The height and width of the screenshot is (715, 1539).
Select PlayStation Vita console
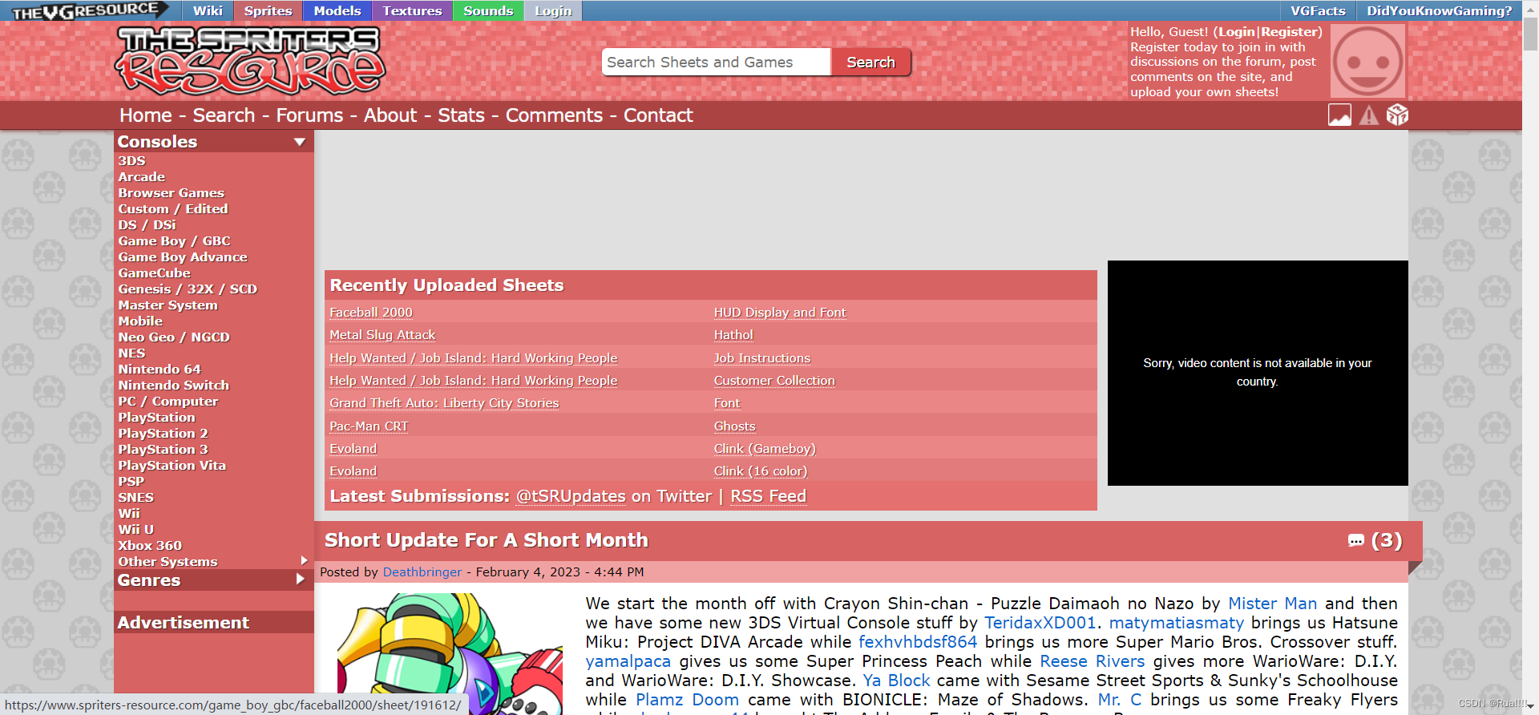[x=172, y=465]
